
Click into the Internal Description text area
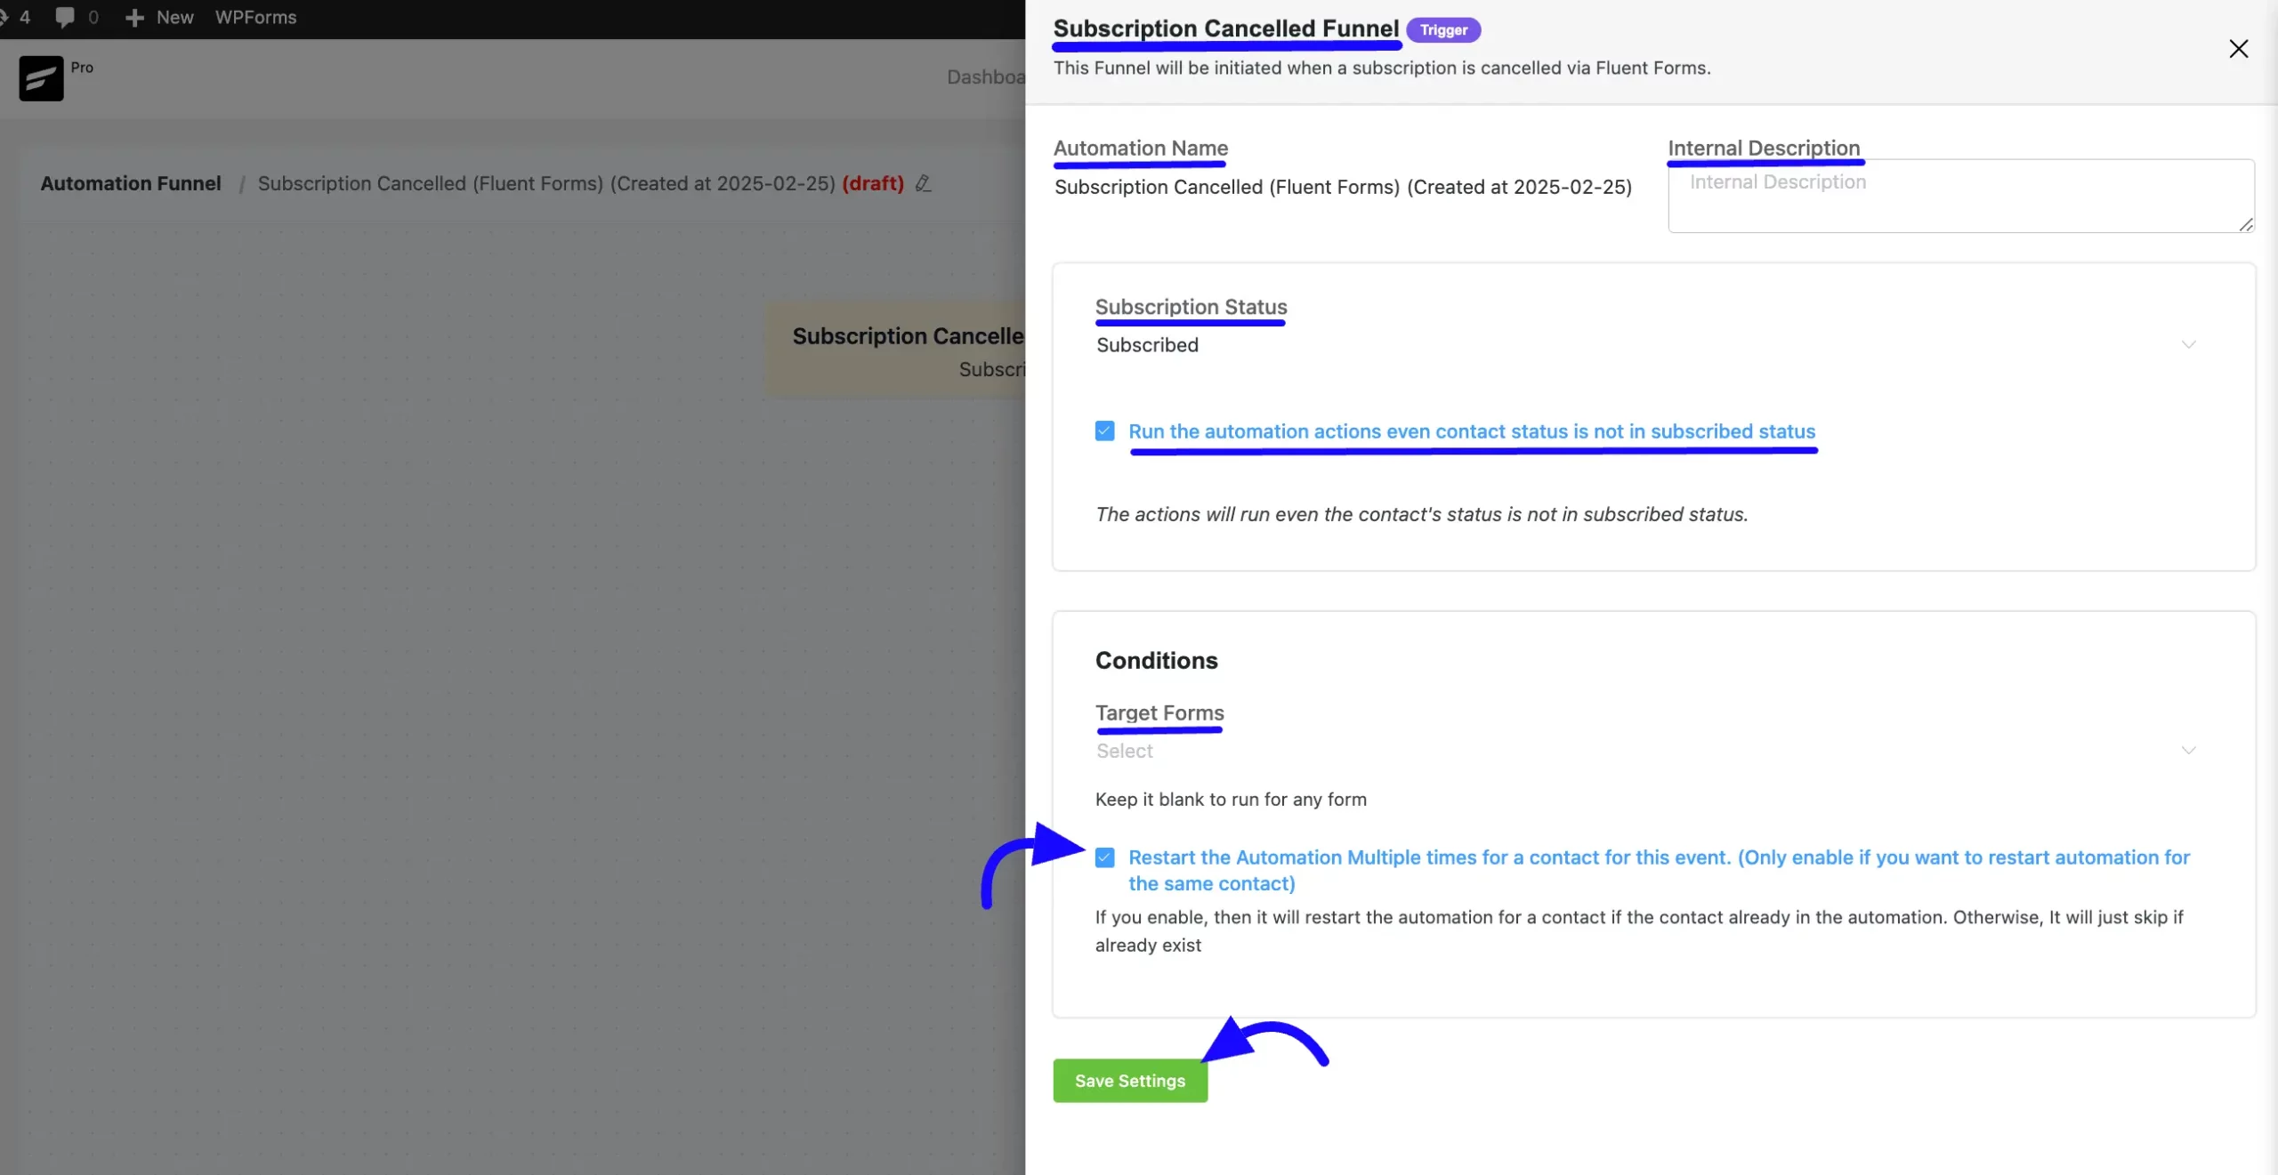[1960, 197]
